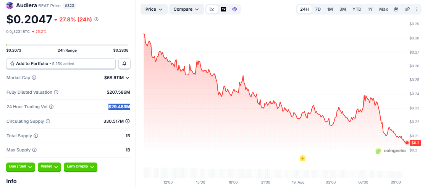
Task: Open Fully Diluted Valuation info icon
Action: [x=56, y=92]
